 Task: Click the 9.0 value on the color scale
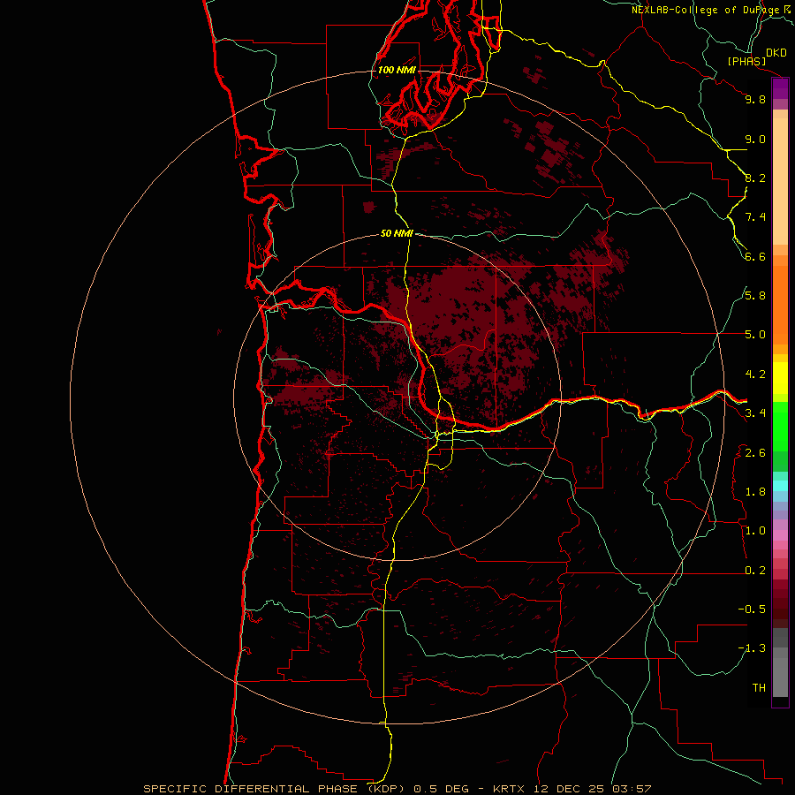pyautogui.click(x=755, y=139)
